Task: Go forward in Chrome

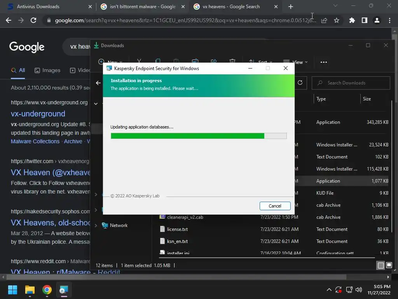Action: (x=21, y=20)
